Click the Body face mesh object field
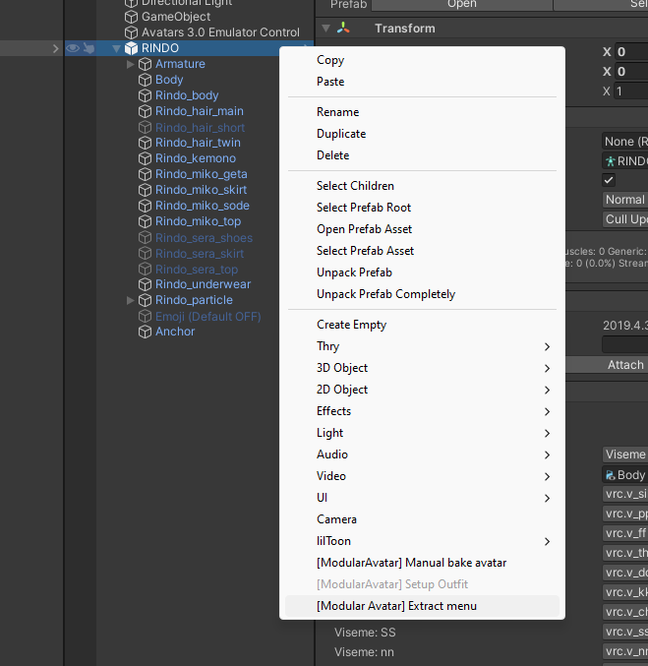 pyautogui.click(x=625, y=474)
